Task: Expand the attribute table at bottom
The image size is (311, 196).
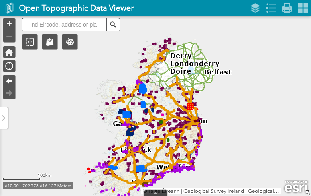Action: pos(155,193)
